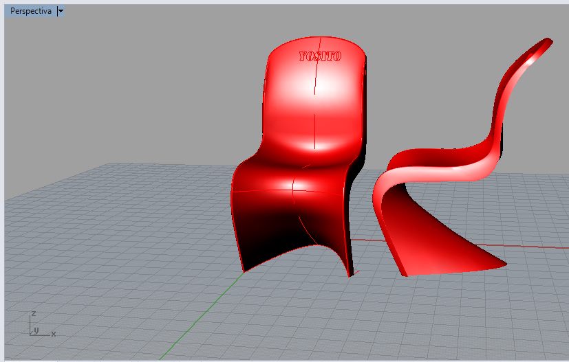This screenshot has width=569, height=362.
Task: Select the front-facing red chair with YOSITO text
Action: click(x=299, y=156)
